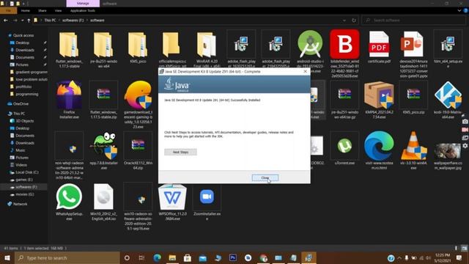Open the Share ribbon tab

[x=43, y=11]
